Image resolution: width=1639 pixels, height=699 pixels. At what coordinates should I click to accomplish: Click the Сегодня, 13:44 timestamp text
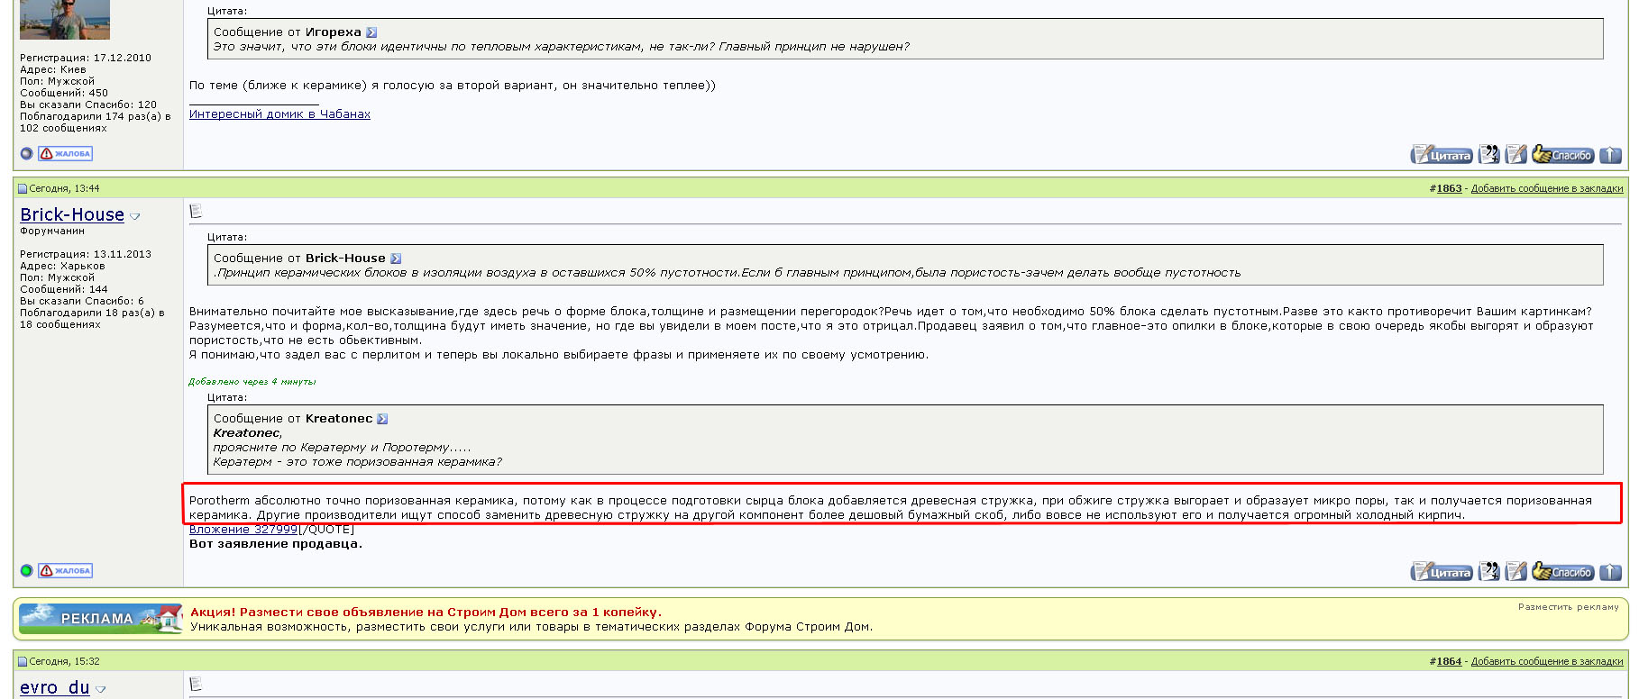point(64,189)
